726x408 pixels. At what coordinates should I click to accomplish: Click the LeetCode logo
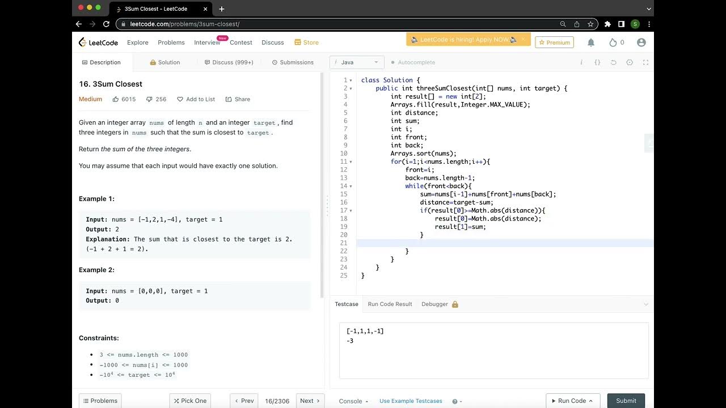[x=98, y=42]
